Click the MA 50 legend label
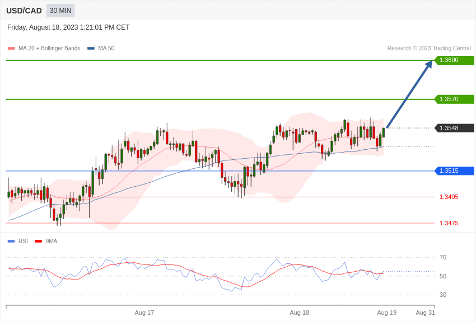 106,48
